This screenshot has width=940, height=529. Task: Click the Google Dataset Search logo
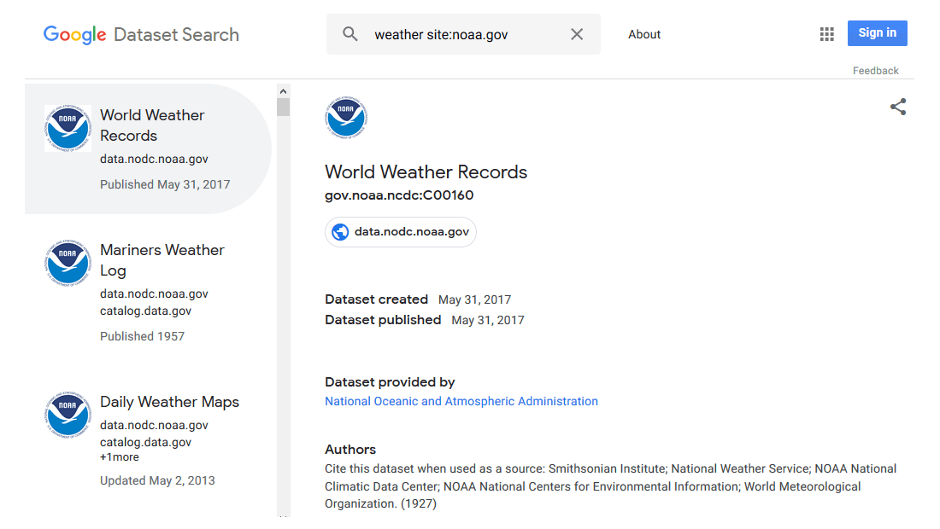(141, 35)
